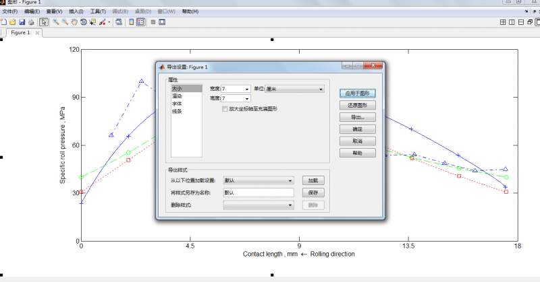The width and height of the screenshot is (540, 282).
Task: Maximize the figure document icon
Action: point(537,22)
